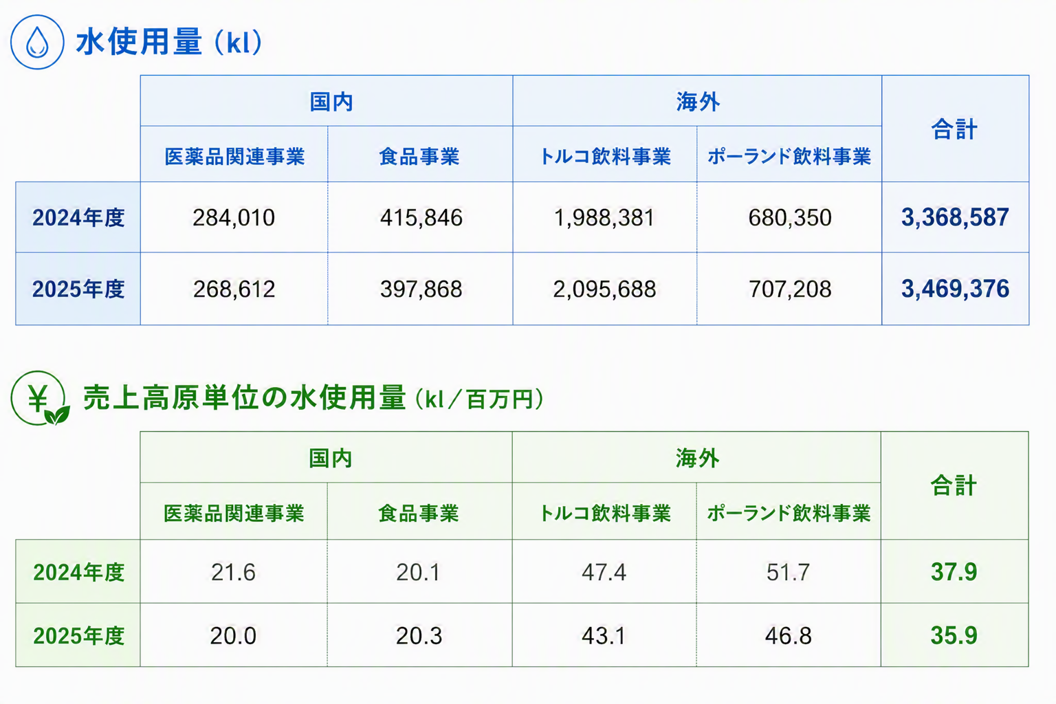
Task: Select the green table ポーランド飲料事業 header
Action: coord(789,511)
